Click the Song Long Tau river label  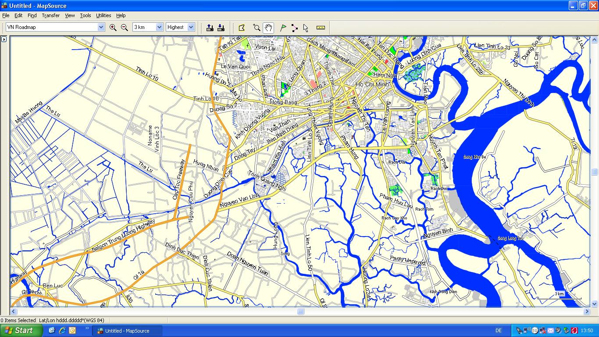[510, 238]
